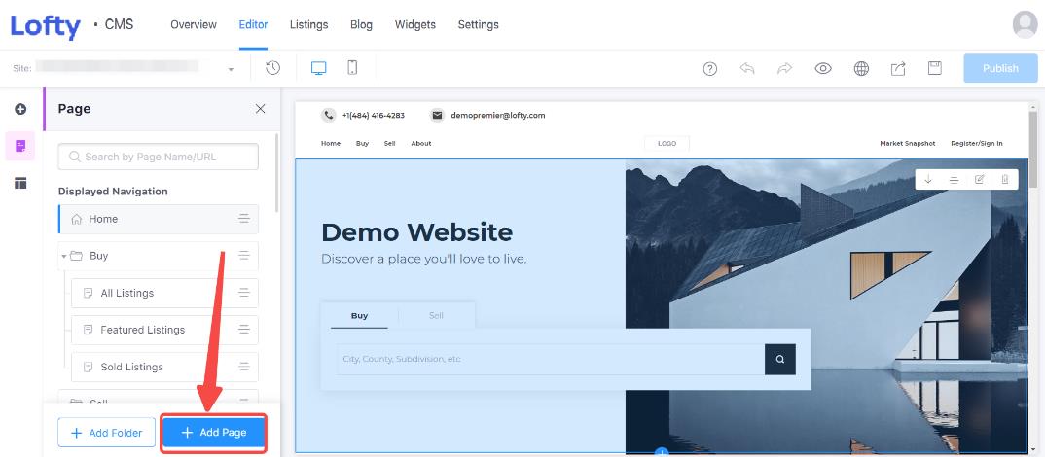Click Register/Sign In link
Viewport: 1045px width, 457px height.
[976, 143]
